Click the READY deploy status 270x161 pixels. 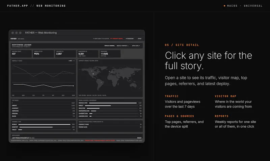pos(139,138)
